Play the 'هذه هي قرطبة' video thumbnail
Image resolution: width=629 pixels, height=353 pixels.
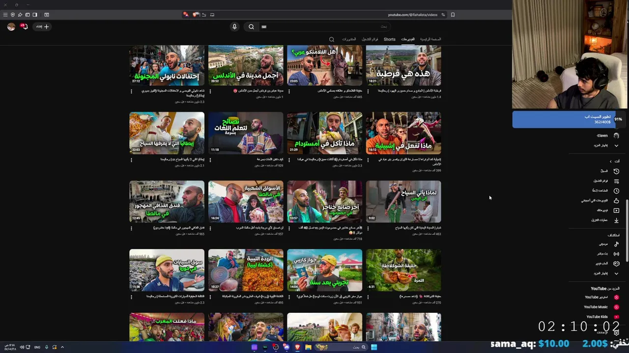tap(403, 65)
